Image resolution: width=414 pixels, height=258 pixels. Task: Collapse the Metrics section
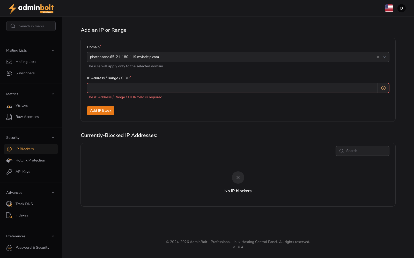point(53,94)
